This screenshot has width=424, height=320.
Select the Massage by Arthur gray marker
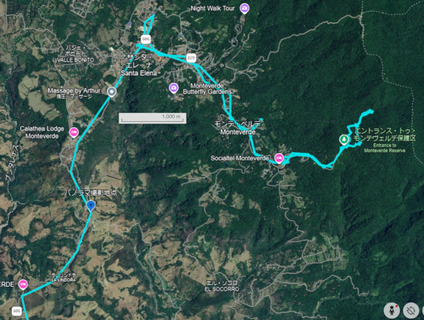click(112, 92)
